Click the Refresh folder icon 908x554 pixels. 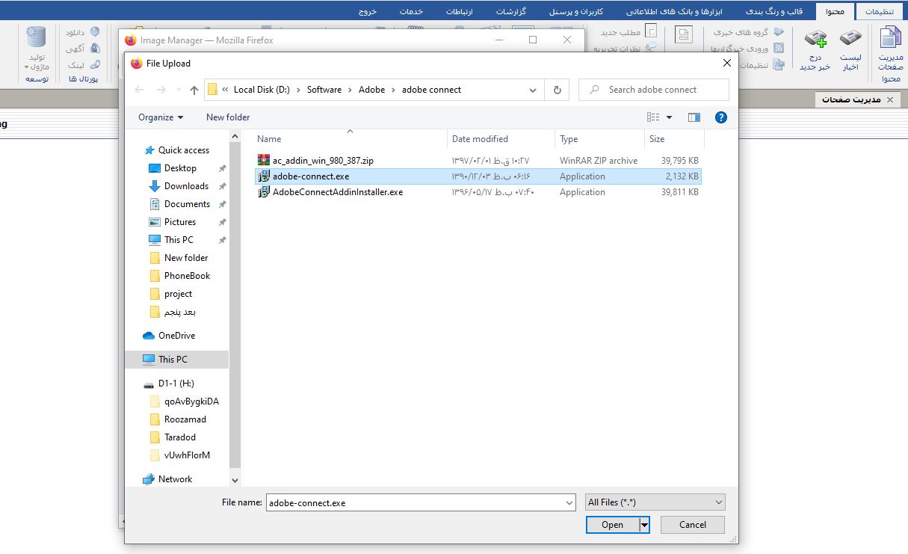pyautogui.click(x=557, y=90)
